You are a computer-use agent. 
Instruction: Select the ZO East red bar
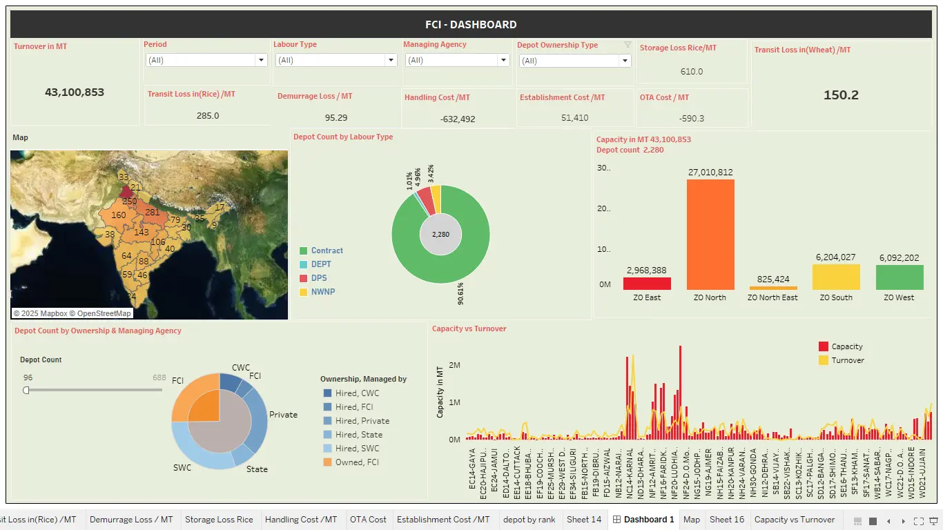(647, 284)
